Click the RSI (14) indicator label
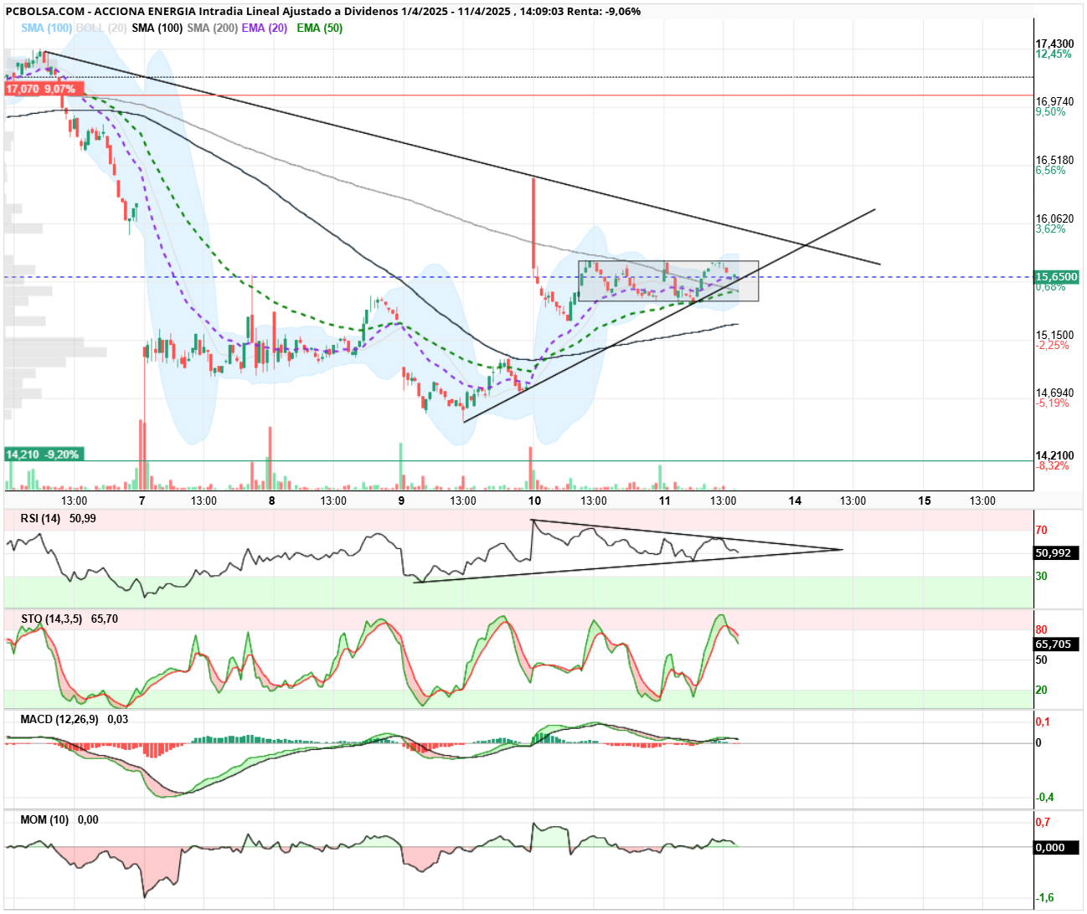The width and height of the screenshot is (1087, 914). [x=40, y=519]
